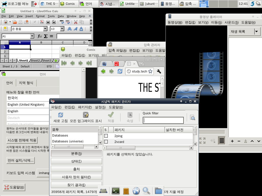This screenshot has width=262, height=196.
Task: Toggle STD selection mode in Calc status bar
Action: (x=49, y=66)
